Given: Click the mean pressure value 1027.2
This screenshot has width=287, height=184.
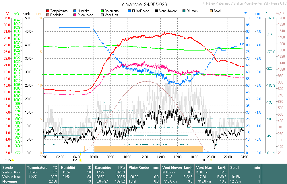Looking at the screenshot, I should [120, 181].
